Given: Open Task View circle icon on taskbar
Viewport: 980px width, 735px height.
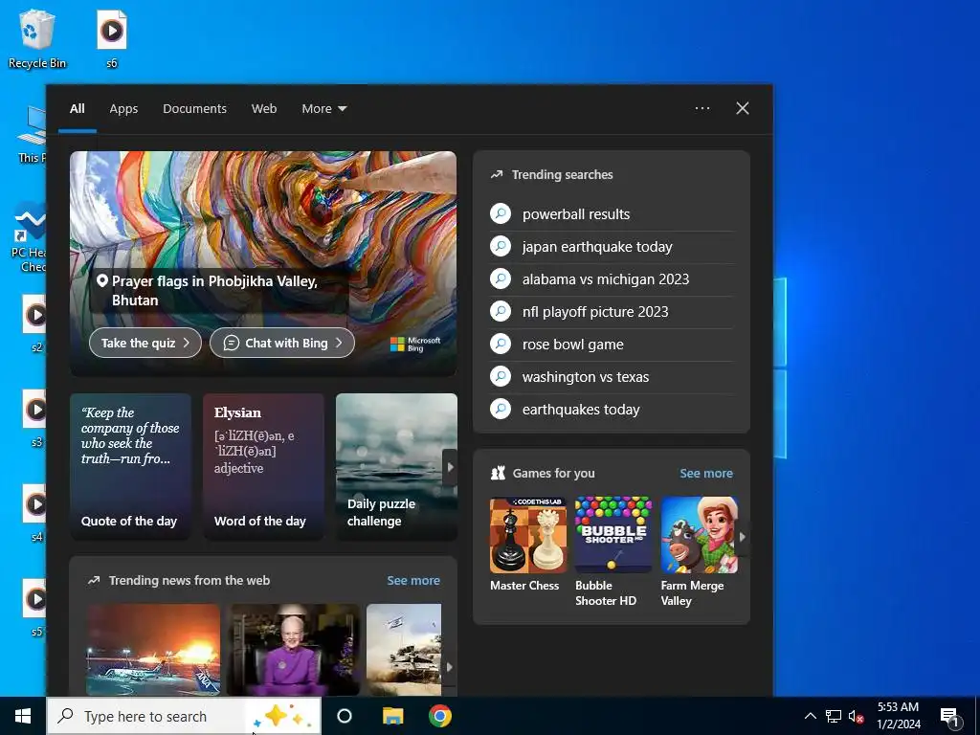Looking at the screenshot, I should [345, 716].
